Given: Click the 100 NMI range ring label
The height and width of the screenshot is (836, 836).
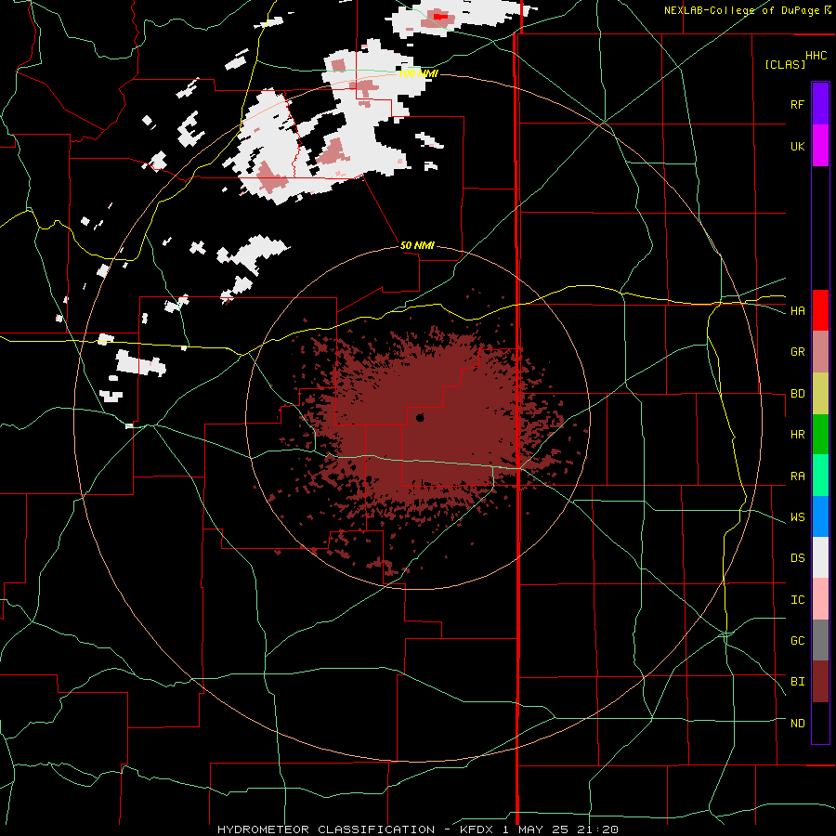Looking at the screenshot, I should click(418, 73).
